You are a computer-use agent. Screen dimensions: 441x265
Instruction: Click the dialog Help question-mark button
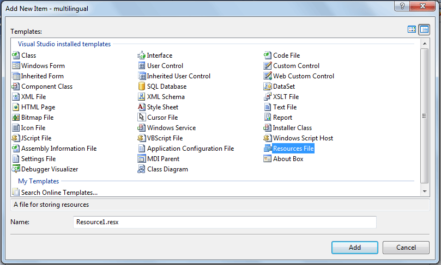click(402, 6)
